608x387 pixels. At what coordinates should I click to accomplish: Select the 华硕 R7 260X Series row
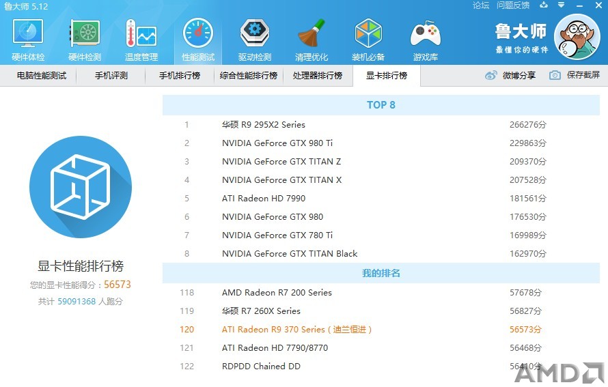381,311
